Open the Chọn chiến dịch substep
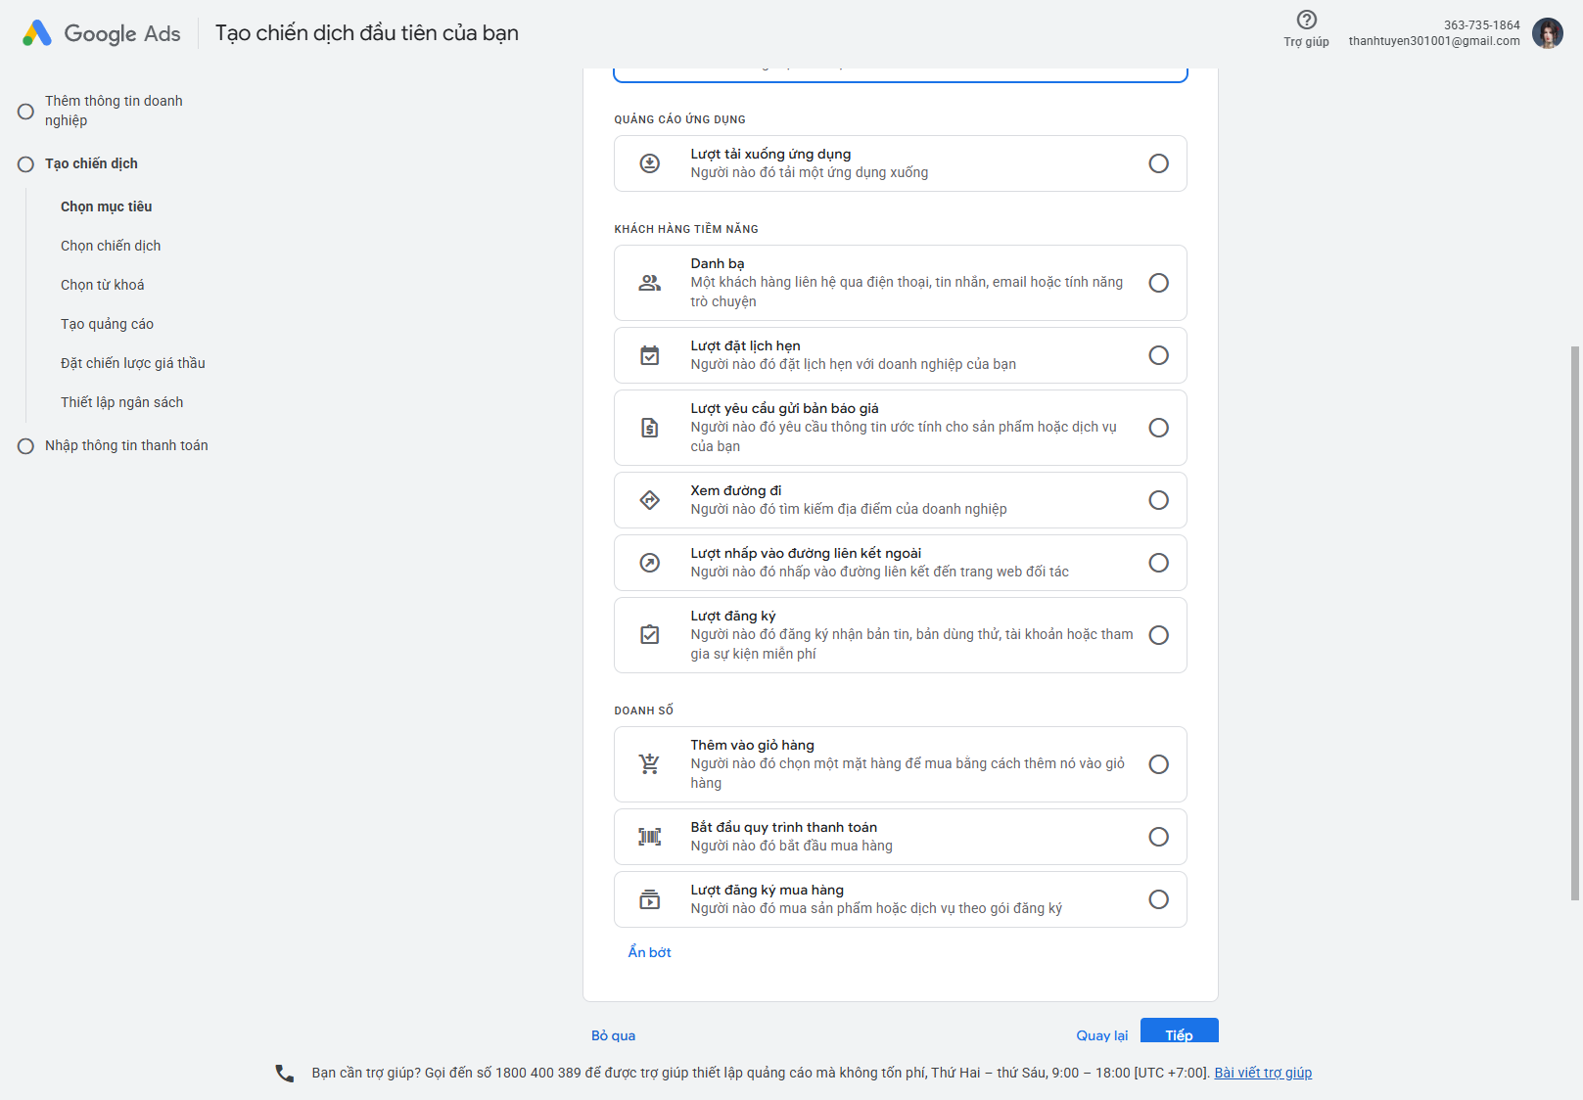The height and width of the screenshot is (1100, 1583). pyautogui.click(x=111, y=246)
